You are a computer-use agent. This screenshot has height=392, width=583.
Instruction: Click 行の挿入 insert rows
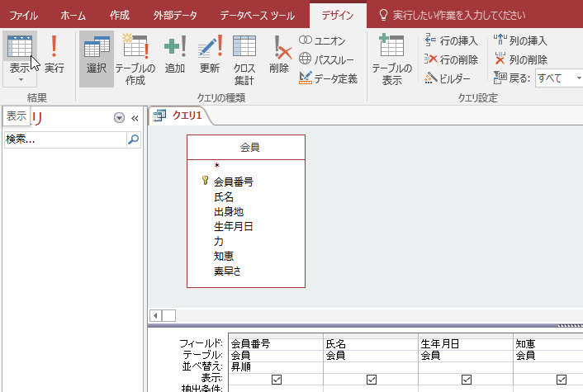(451, 40)
